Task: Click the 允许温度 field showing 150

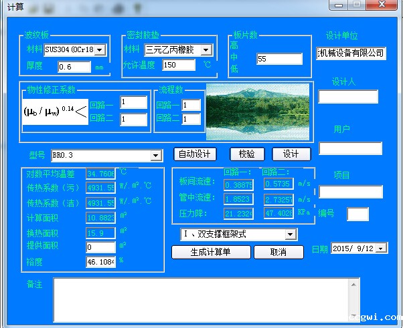Action: tap(179, 65)
